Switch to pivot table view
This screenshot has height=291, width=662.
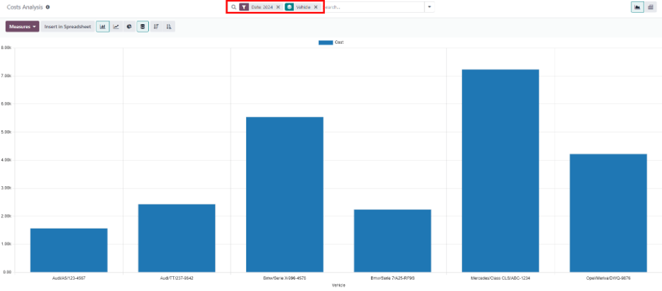click(650, 7)
